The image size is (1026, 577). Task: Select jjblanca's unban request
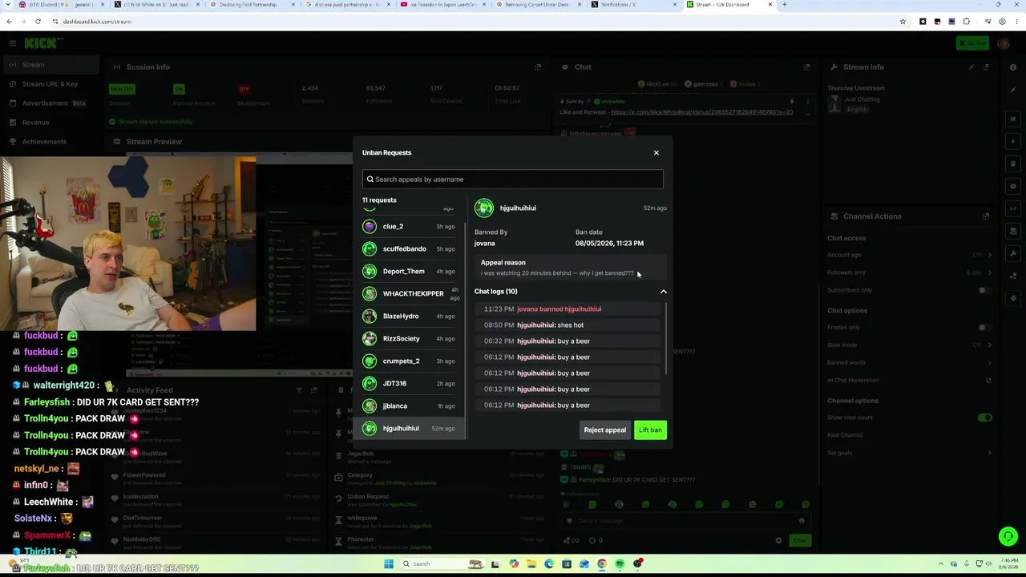point(409,406)
